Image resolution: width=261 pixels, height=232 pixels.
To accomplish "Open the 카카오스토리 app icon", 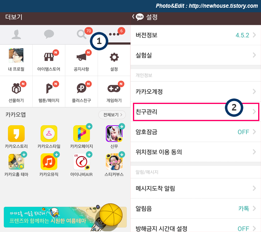I will [x=16, y=134].
